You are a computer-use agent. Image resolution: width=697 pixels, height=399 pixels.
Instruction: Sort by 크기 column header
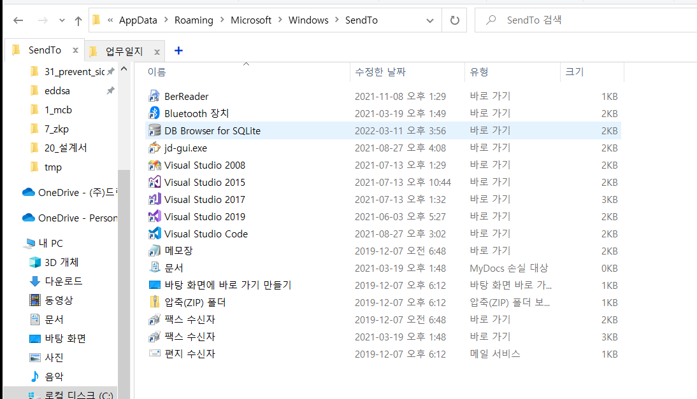coord(574,72)
